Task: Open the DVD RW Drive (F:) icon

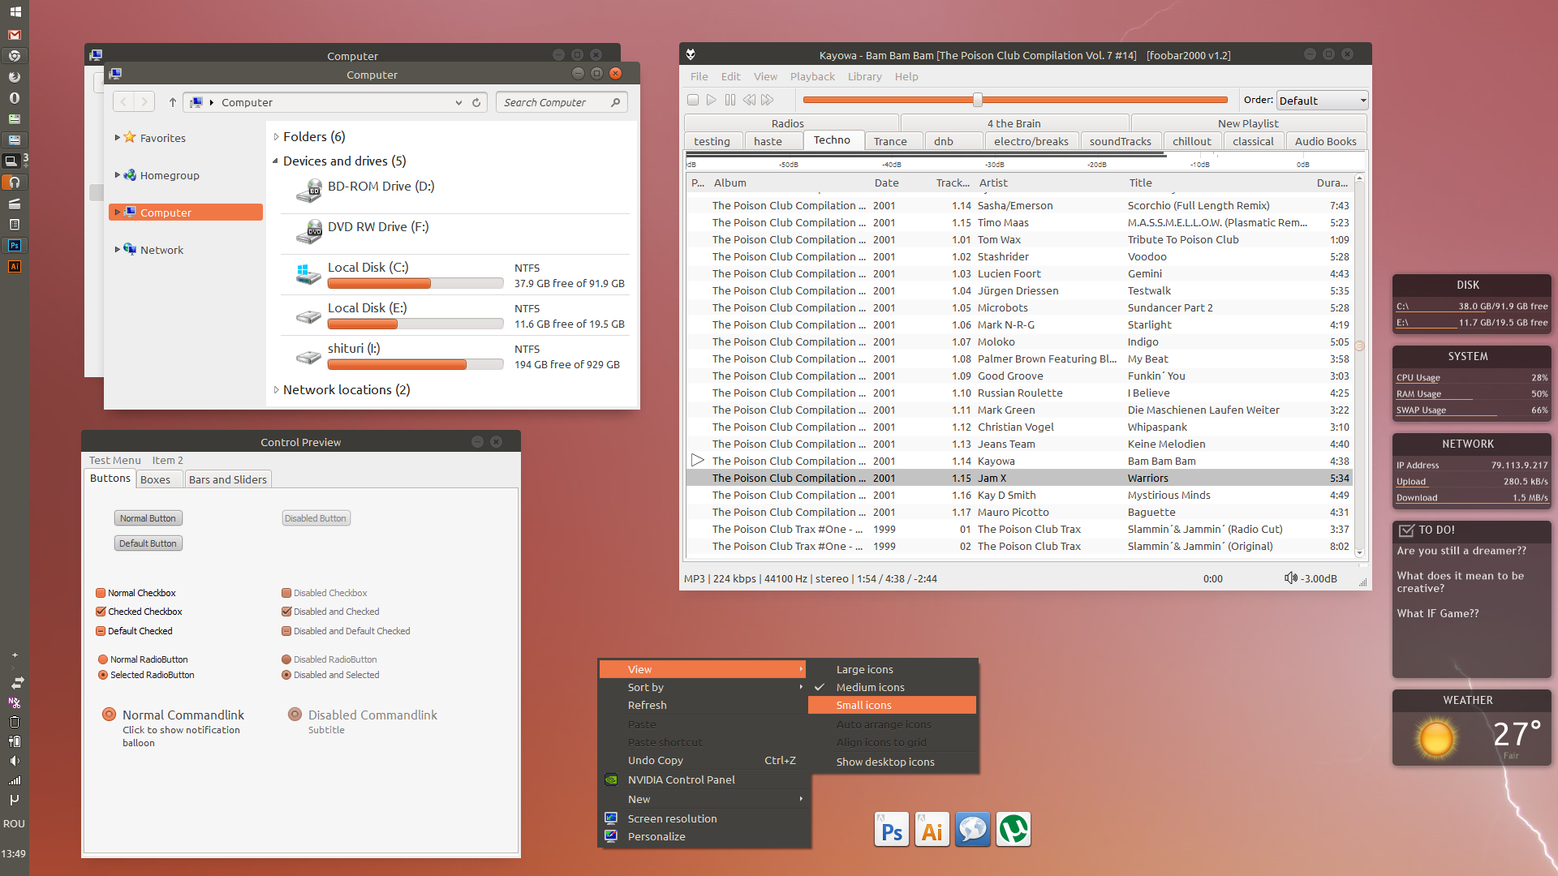Action: point(309,232)
